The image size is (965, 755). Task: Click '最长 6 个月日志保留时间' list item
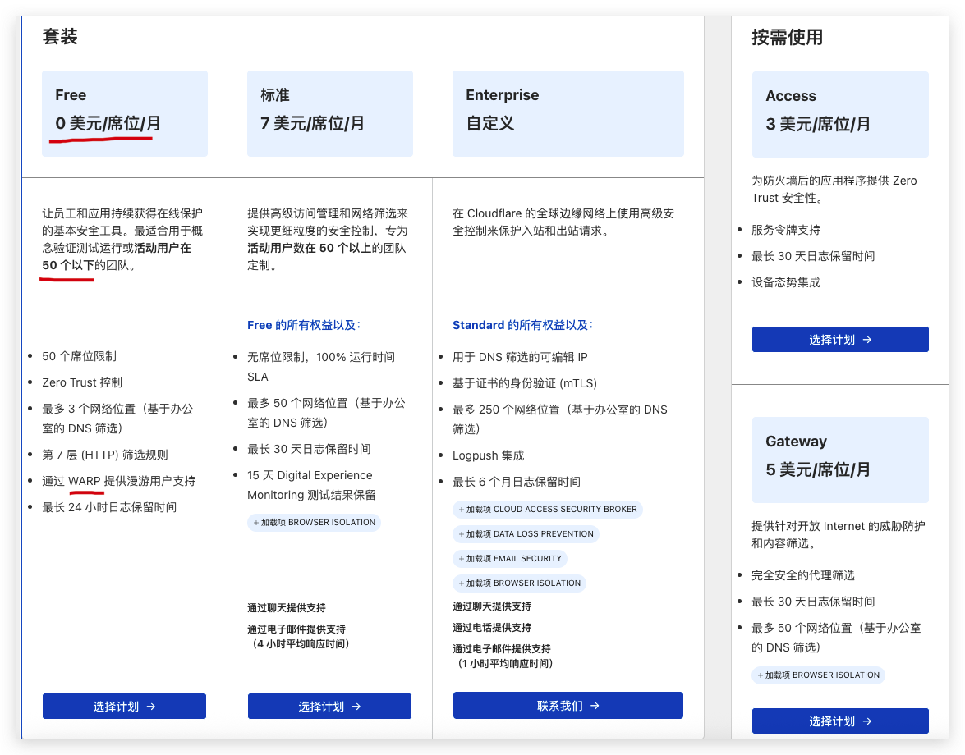click(x=517, y=482)
